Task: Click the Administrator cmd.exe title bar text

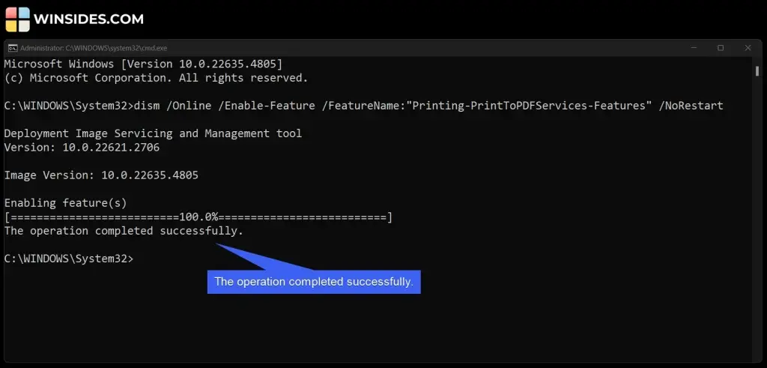Action: click(94, 48)
